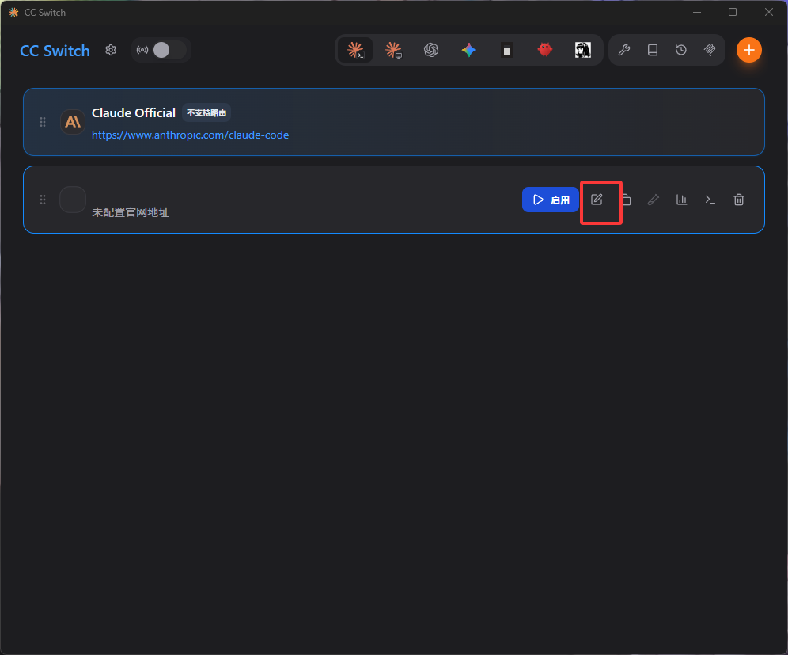Click the duplicate copy icon on second provider
The image size is (788, 655).
pyautogui.click(x=625, y=200)
